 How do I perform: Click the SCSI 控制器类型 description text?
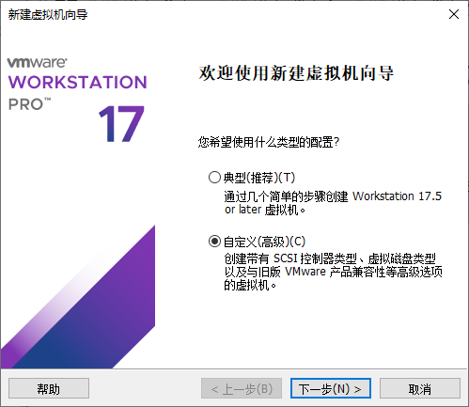tap(333, 272)
